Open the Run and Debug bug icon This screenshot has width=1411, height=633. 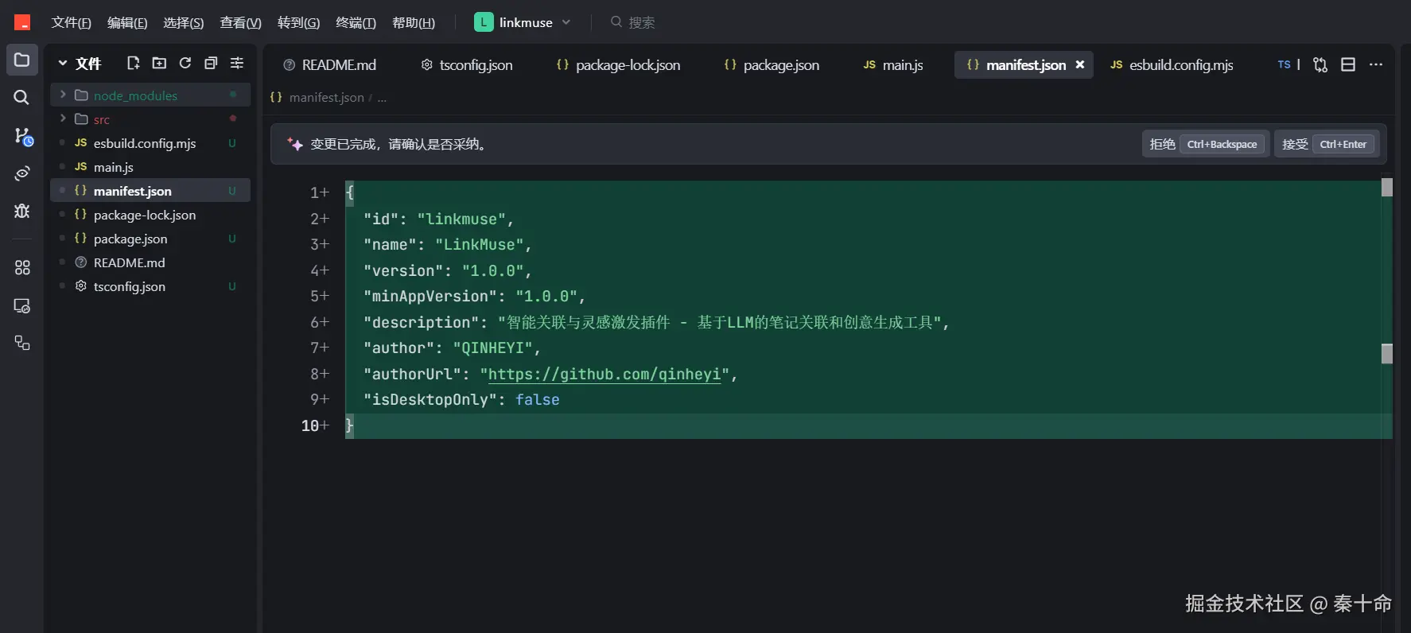point(22,211)
